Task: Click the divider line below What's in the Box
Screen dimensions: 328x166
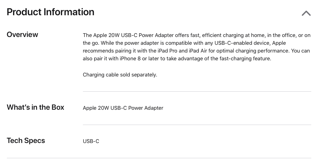Action: point(197,125)
